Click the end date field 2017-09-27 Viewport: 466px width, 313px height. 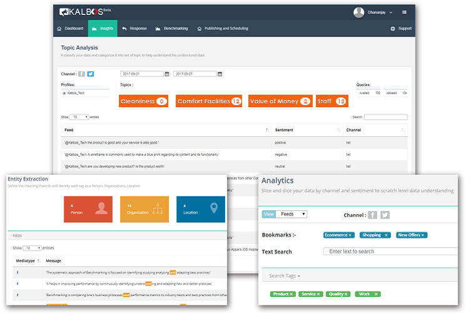pos(195,74)
